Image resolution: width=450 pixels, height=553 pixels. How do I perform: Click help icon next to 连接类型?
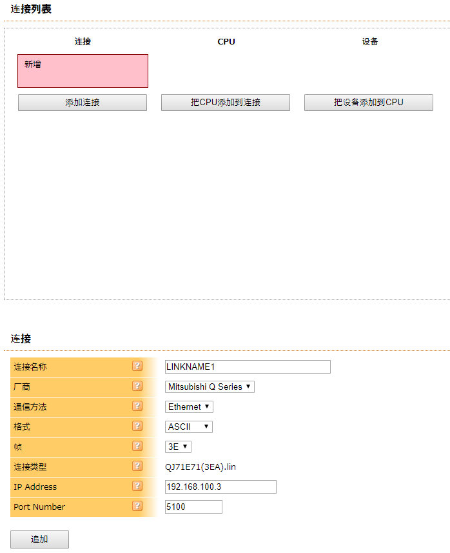137,467
